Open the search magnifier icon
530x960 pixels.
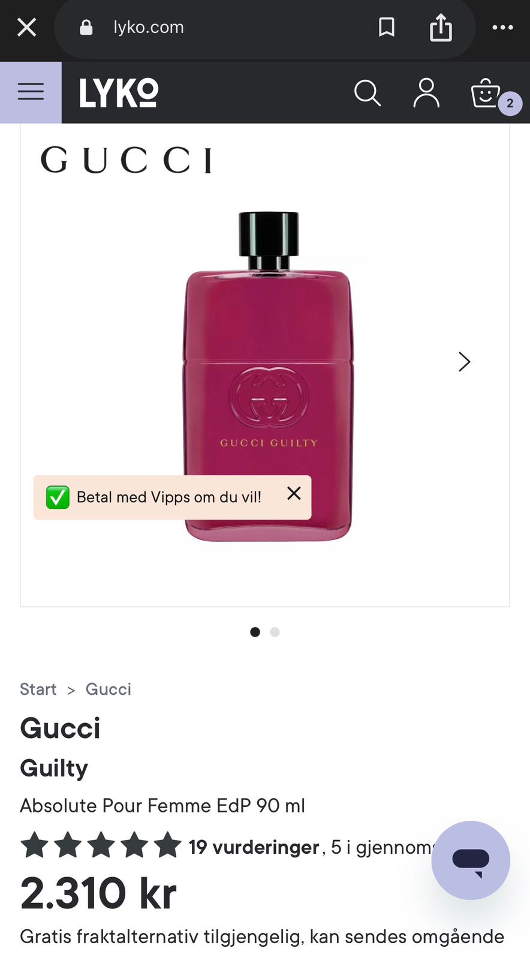coord(367,93)
